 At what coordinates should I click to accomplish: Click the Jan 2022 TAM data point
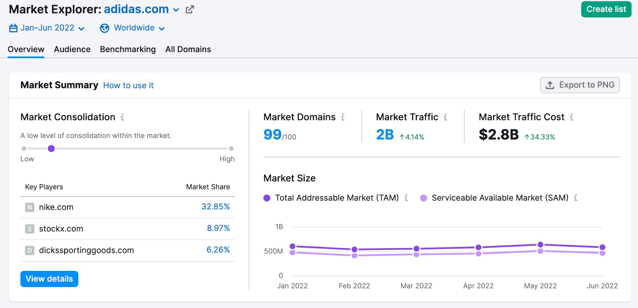292,246
